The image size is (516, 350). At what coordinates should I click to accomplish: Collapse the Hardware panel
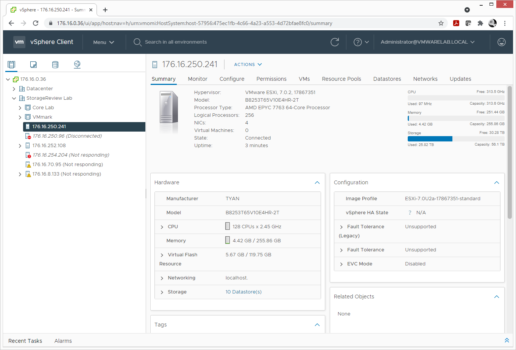(317, 183)
